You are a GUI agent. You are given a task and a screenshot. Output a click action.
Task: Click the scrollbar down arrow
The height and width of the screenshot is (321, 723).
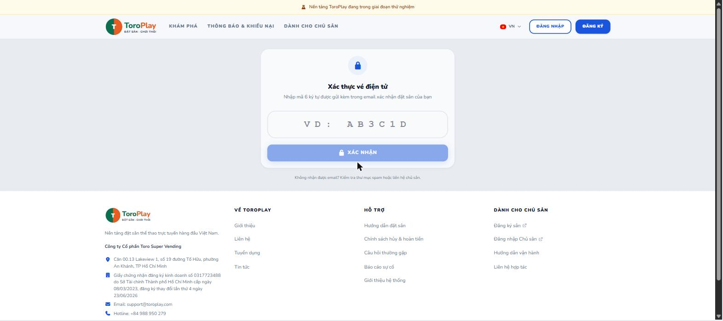(719, 316)
